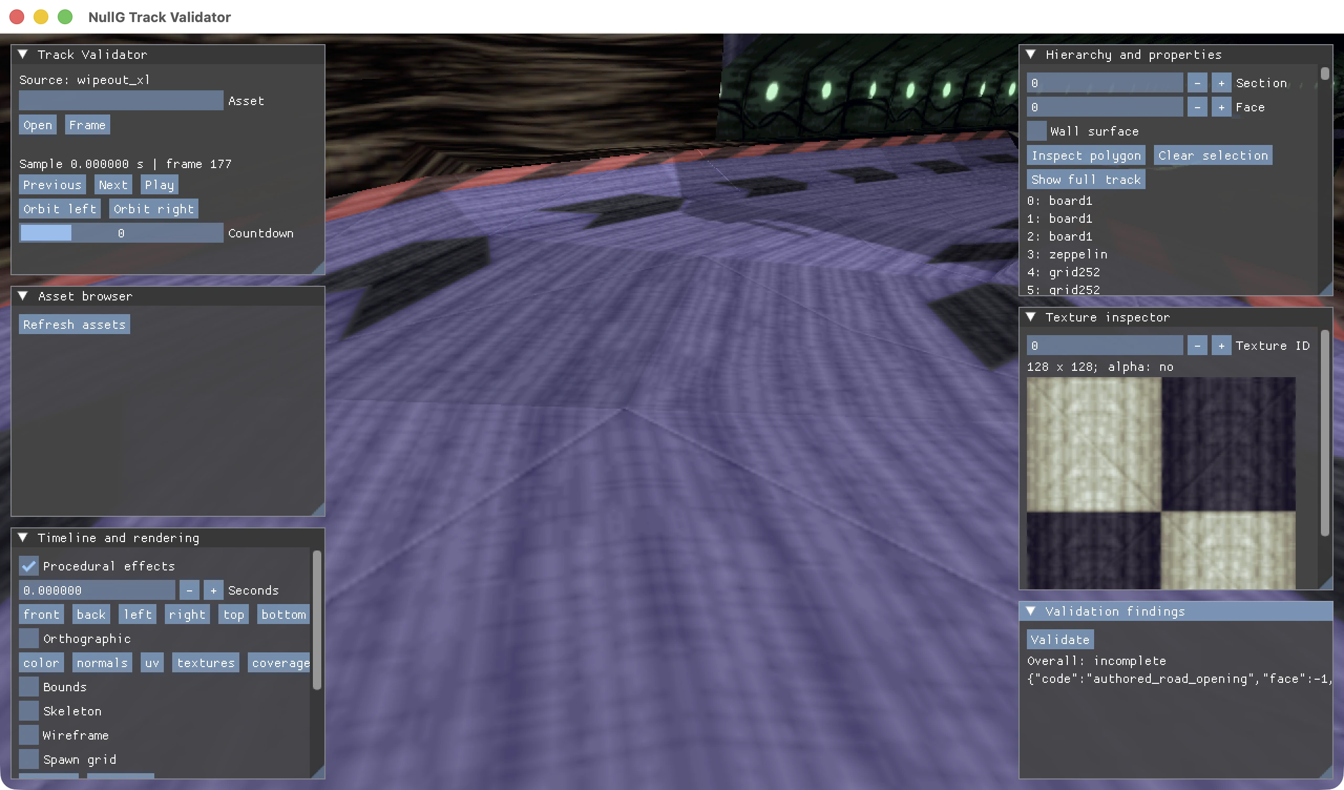This screenshot has height=790, width=1344.
Task: Toggle the Procedural effects checkbox
Action: pyautogui.click(x=29, y=566)
